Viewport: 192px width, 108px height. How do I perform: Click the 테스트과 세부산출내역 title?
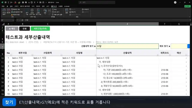tap(28, 37)
